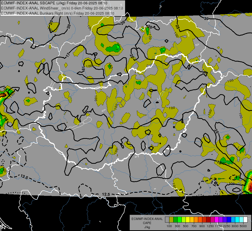Select the olive legend swatch
The image size is (252, 231).
click(171, 220)
